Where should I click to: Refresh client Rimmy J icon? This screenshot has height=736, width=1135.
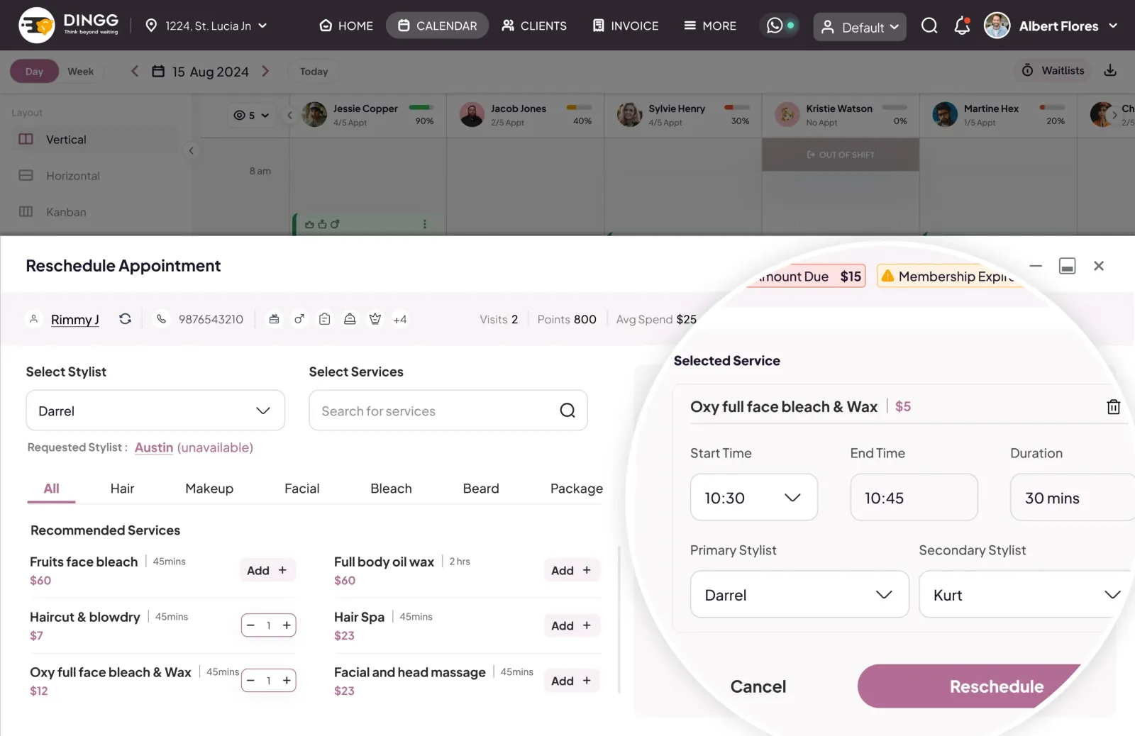pyautogui.click(x=125, y=319)
